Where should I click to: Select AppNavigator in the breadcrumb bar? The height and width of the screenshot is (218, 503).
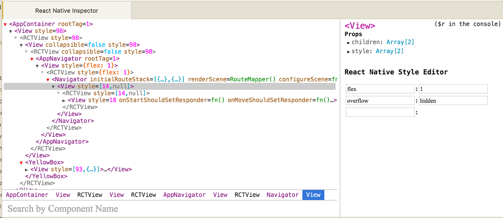(184, 195)
